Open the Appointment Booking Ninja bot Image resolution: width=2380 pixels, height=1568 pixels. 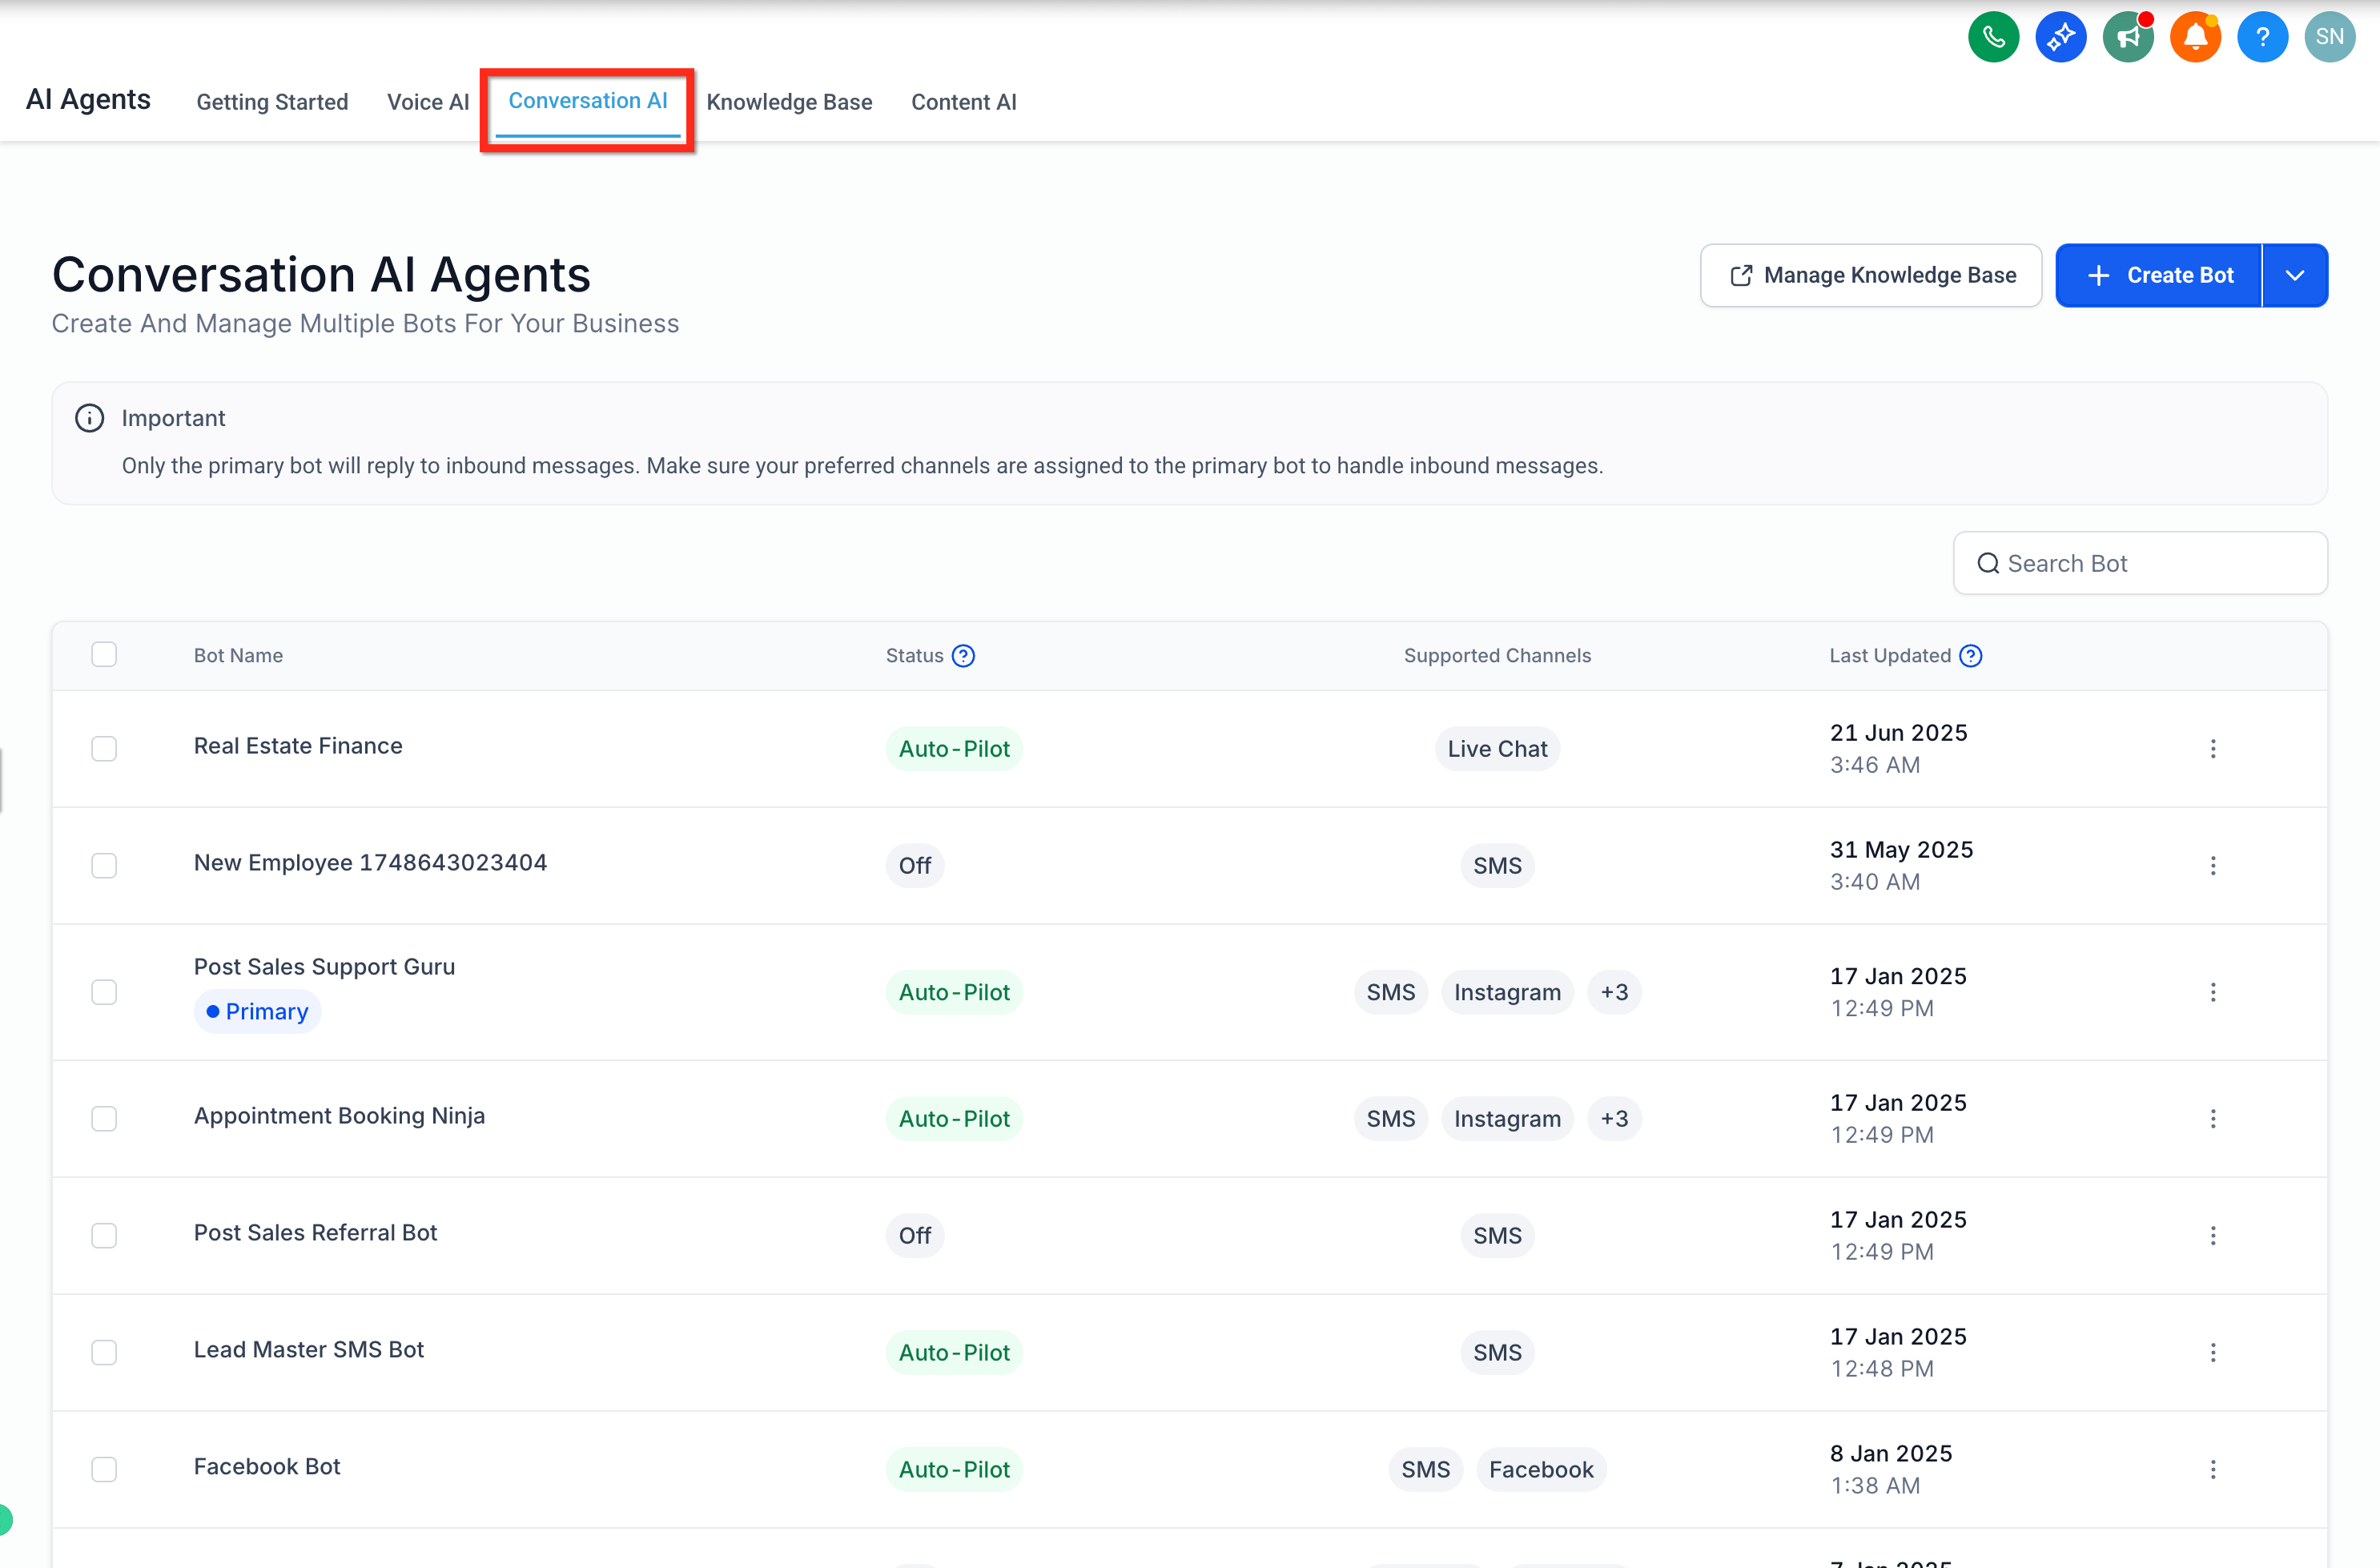coord(339,1116)
